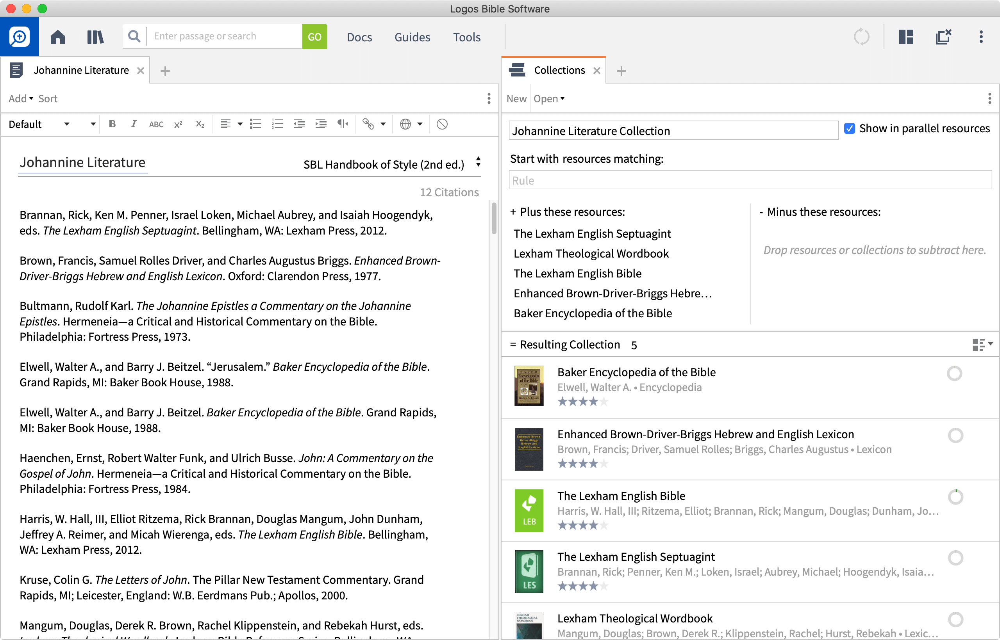Screen dimensions: 1000x640
Task: Uncheck Show in parallel resources
Action: click(x=849, y=128)
